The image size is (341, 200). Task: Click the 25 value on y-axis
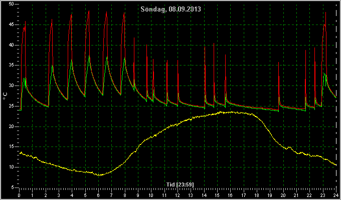pos(12,106)
